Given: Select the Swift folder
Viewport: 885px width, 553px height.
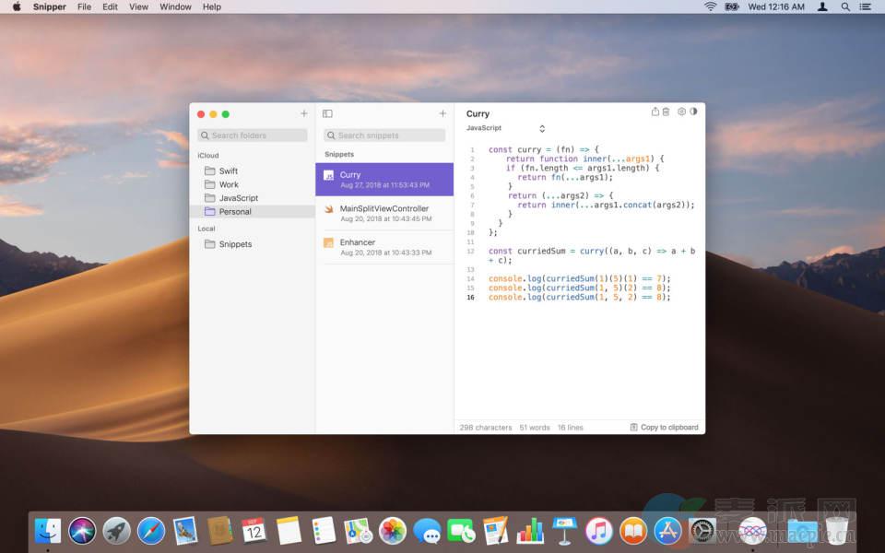Looking at the screenshot, I should click(x=228, y=171).
